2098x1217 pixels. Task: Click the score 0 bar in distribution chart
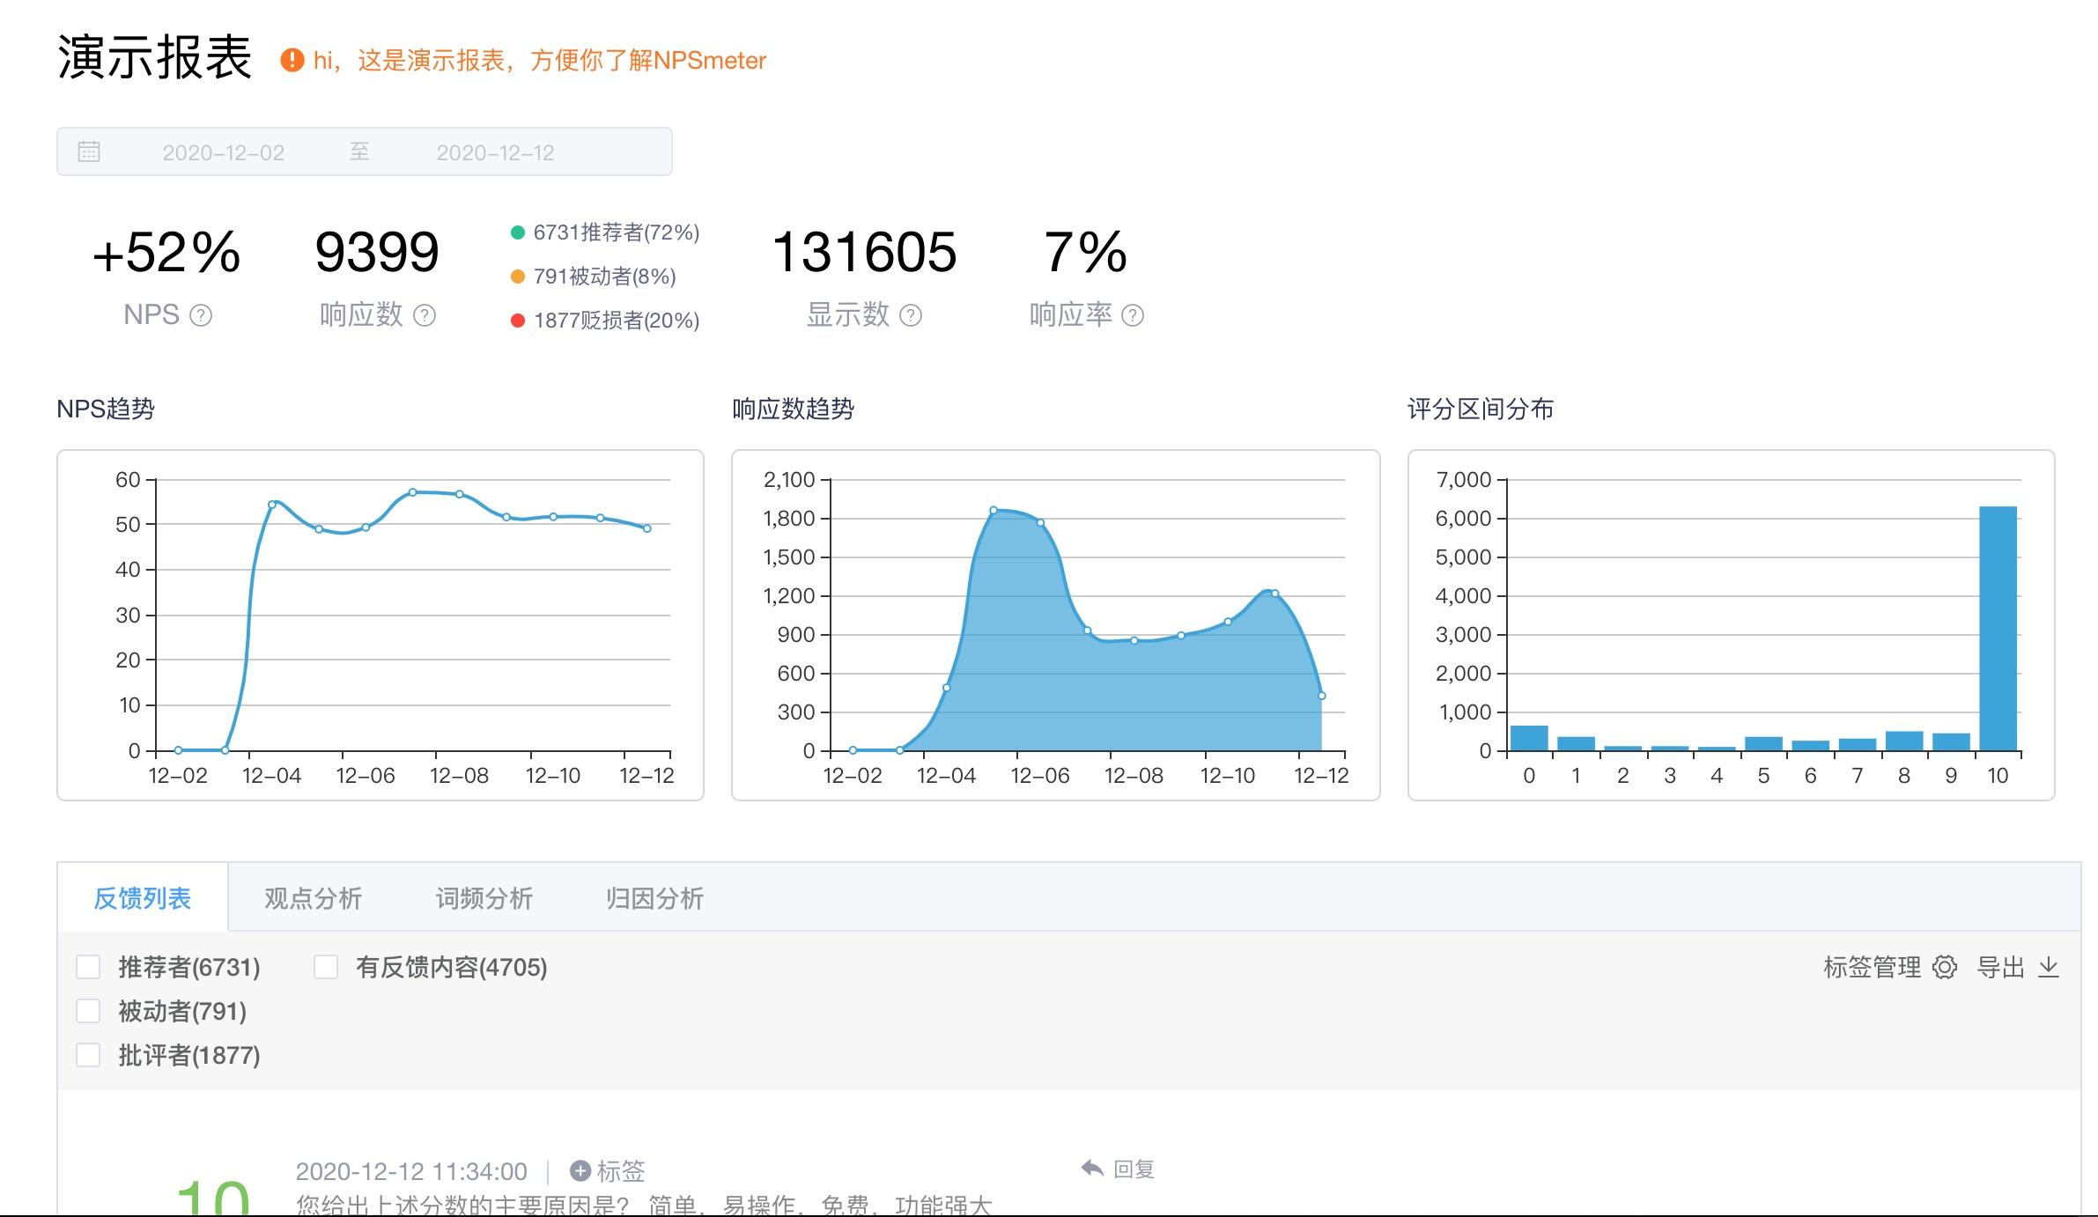tap(1529, 738)
